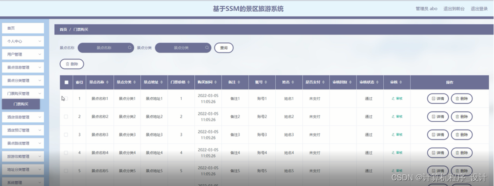Viewport: 494px width, 186px height.
Task: Select 门票购买 submenu item
Action: tap(21, 104)
